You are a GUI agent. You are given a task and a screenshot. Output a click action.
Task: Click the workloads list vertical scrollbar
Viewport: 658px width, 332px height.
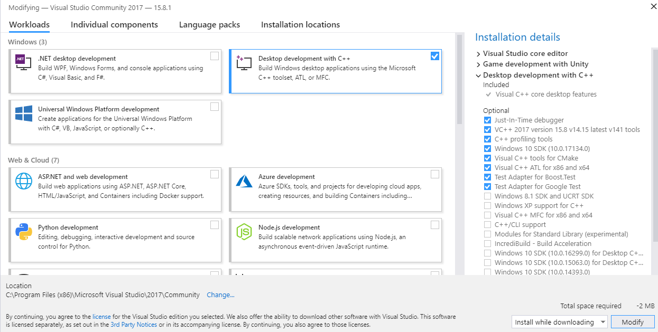[459, 79]
